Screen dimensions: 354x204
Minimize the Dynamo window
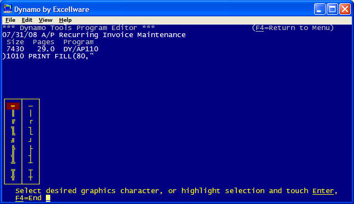coord(320,9)
